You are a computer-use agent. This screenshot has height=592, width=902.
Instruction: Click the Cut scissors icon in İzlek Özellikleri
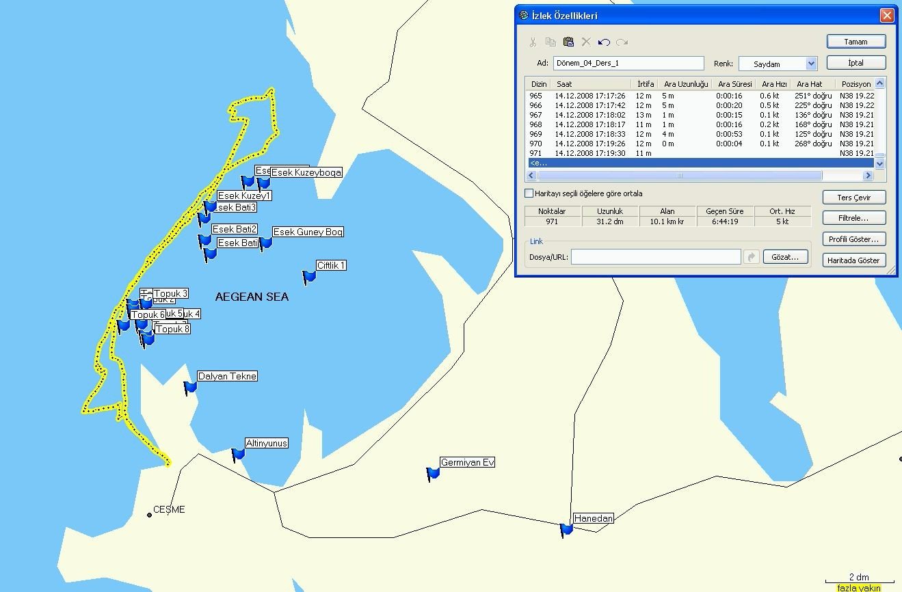coord(533,42)
